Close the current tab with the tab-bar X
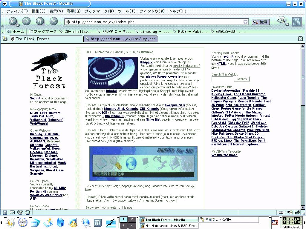The height and width of the screenshot is (229, 306). coord(301,39)
